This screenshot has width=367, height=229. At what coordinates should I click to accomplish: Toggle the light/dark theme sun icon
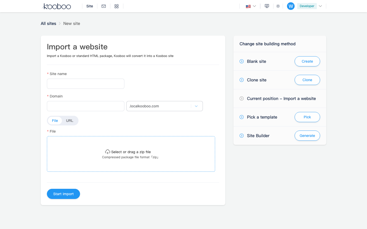click(278, 6)
